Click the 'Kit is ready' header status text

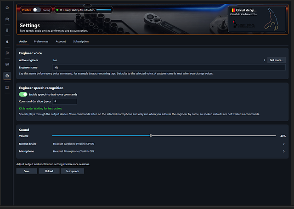click(x=77, y=10)
